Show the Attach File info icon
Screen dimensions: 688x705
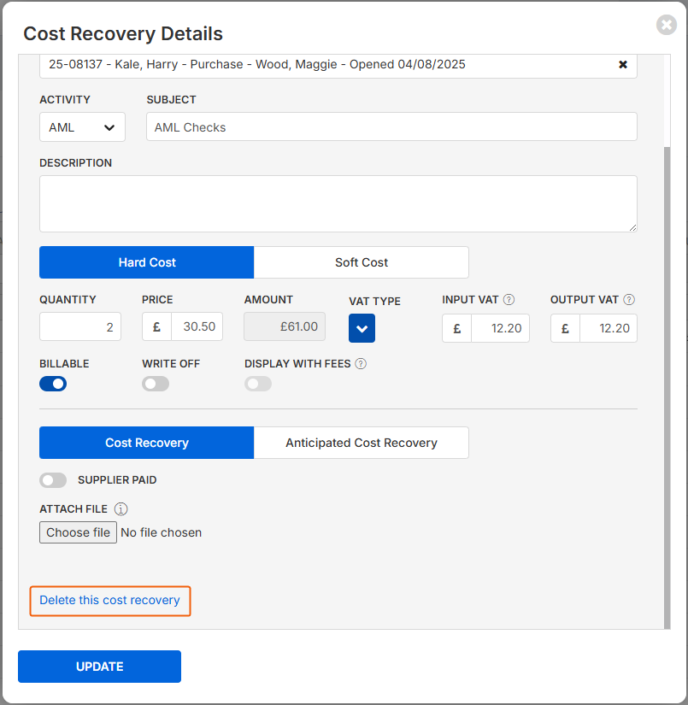121,509
